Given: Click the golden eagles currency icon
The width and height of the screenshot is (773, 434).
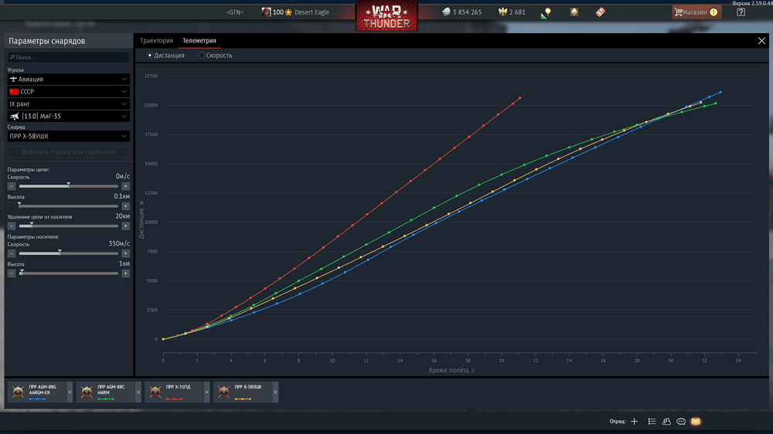Looking at the screenshot, I should (x=503, y=12).
